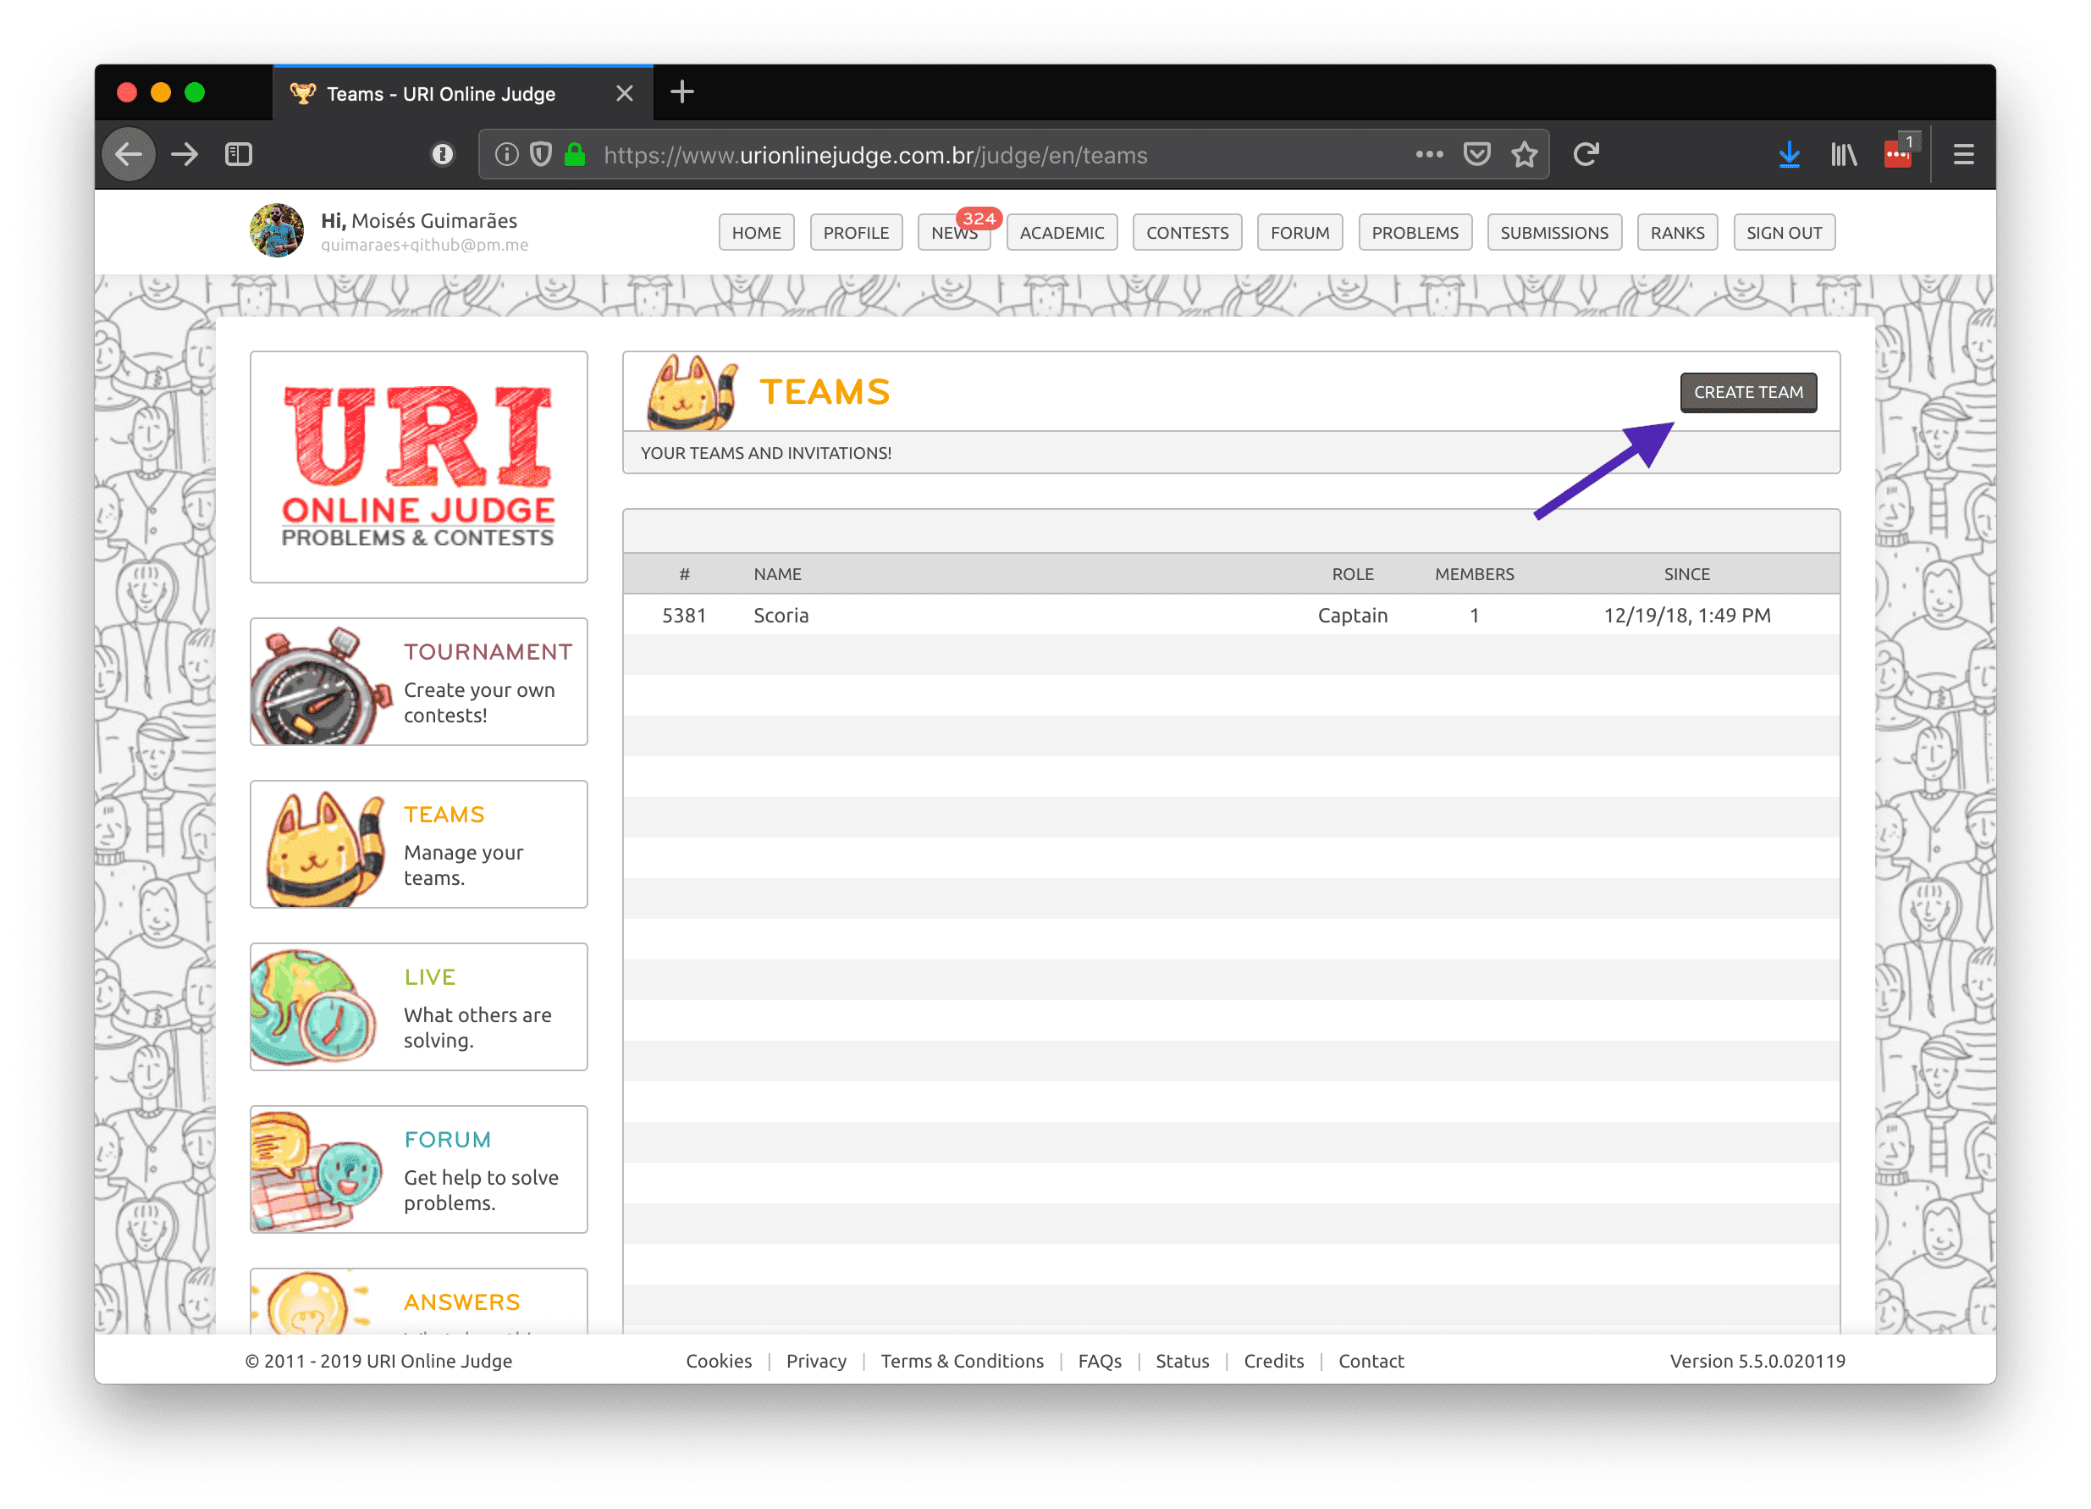Click the cat icon beside the TEAMS heading

tap(692, 393)
